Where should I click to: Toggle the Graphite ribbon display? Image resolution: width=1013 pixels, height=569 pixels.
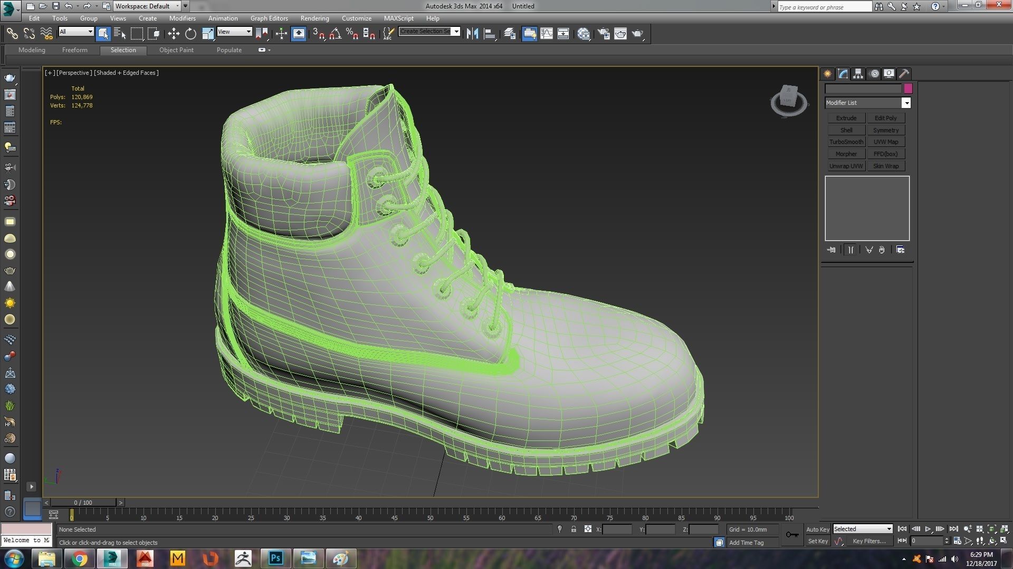click(x=529, y=34)
